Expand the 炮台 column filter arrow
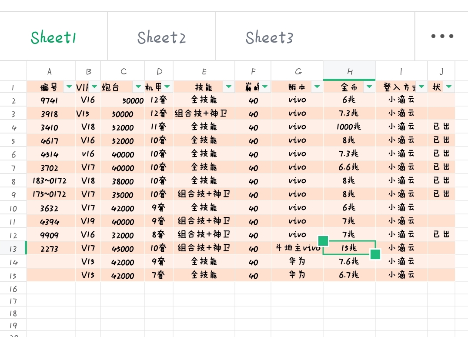 point(138,87)
